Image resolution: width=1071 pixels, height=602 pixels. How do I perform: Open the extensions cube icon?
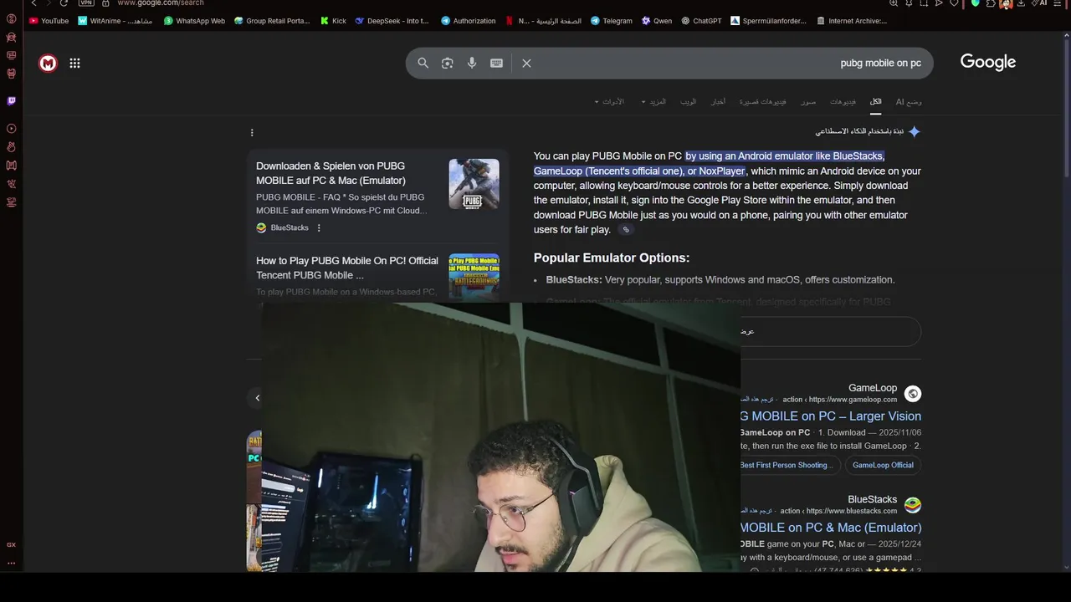pyautogui.click(x=991, y=3)
